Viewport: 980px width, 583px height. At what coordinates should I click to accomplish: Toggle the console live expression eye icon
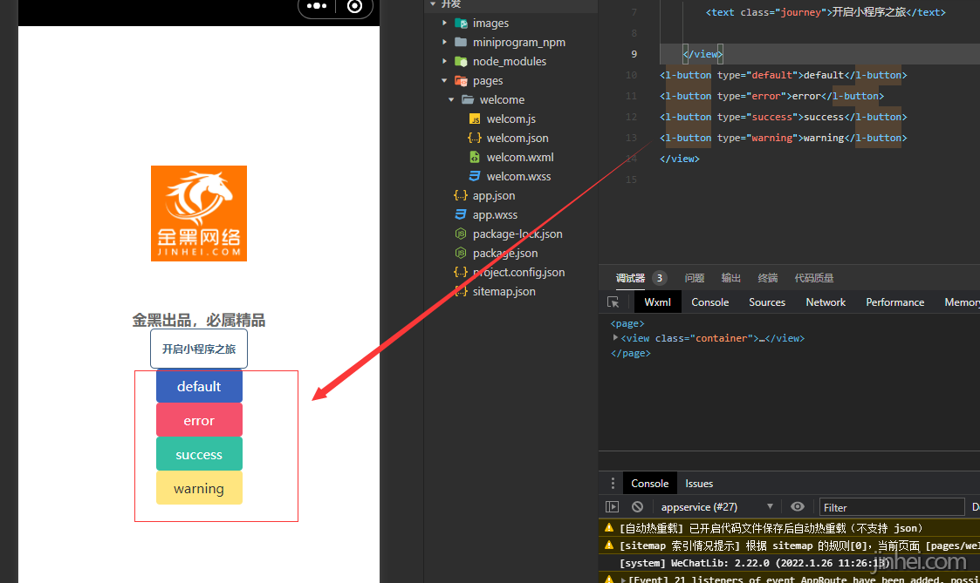[798, 507]
